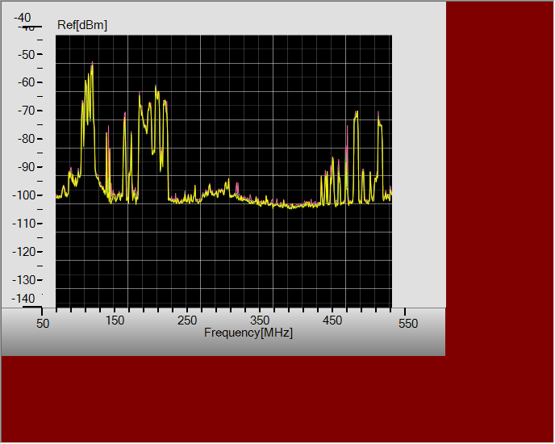Screen dimensions: 555x444
Task: Select the -60 label on the dBm axis
Action: pyautogui.click(x=27, y=82)
